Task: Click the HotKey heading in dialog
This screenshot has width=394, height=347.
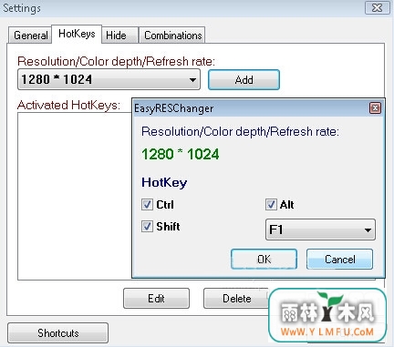Action: (x=164, y=182)
